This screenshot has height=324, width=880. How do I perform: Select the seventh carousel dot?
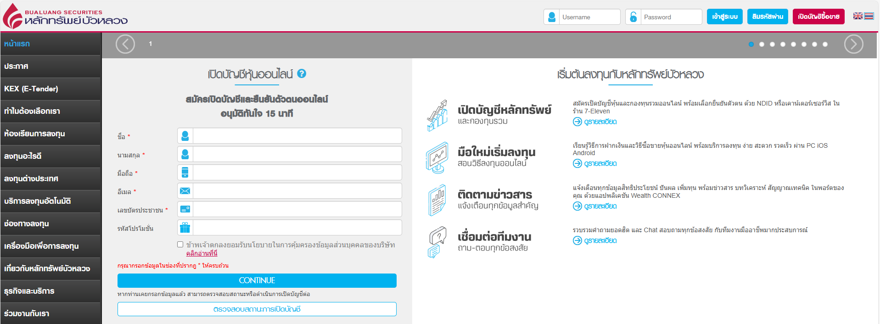[x=814, y=45]
